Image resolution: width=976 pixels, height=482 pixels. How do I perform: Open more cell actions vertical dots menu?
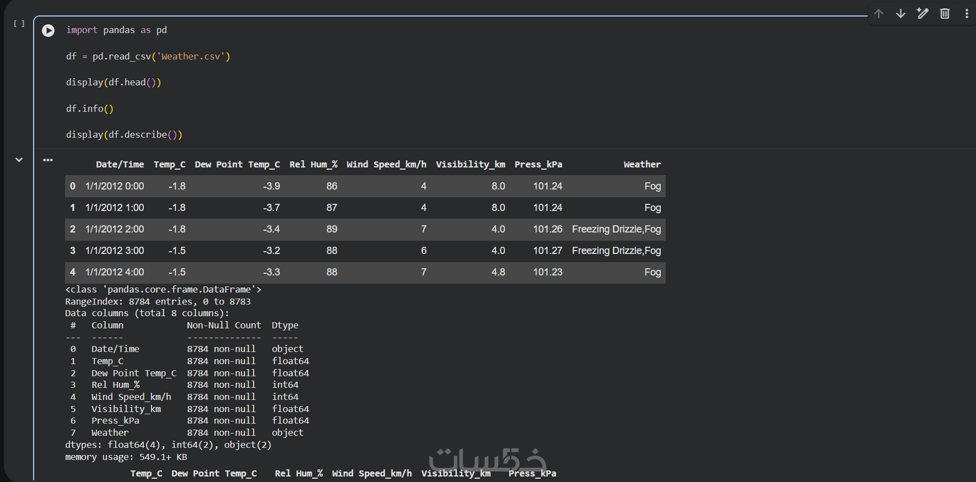[967, 13]
